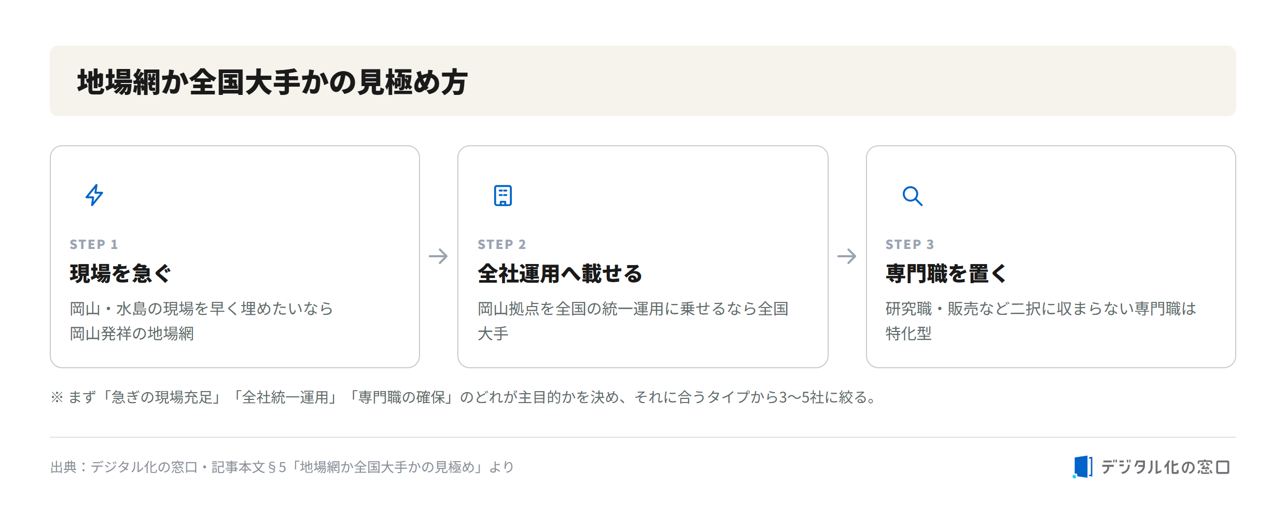
Task: Click the blue デジタル化の窓口 logo icon
Action: point(1082,467)
